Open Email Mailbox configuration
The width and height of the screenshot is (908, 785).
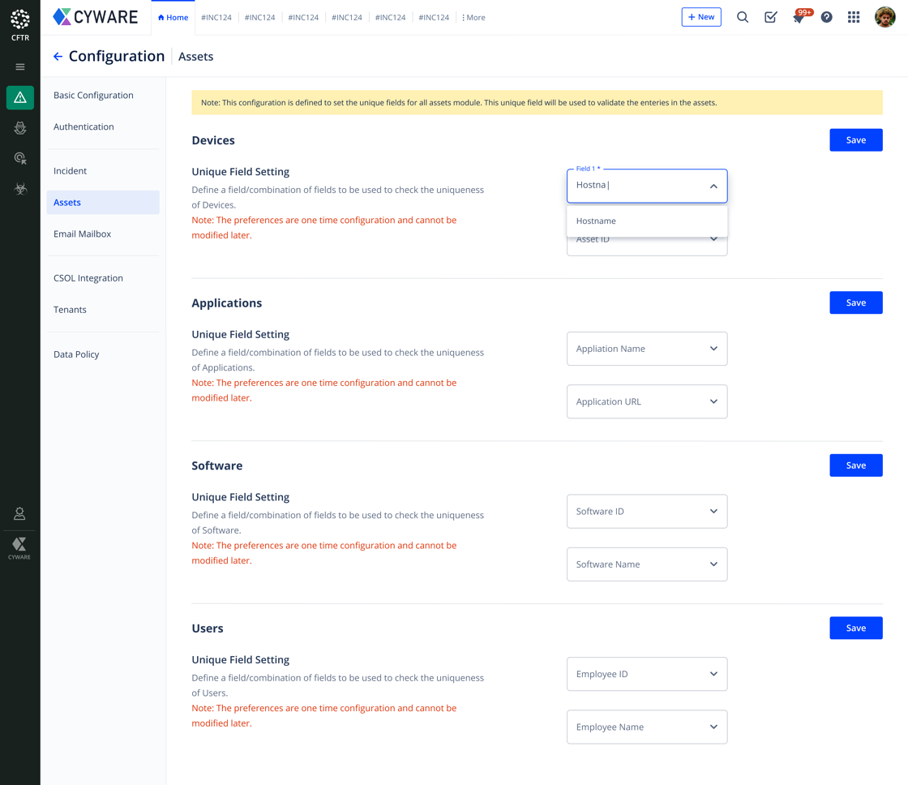click(x=82, y=234)
